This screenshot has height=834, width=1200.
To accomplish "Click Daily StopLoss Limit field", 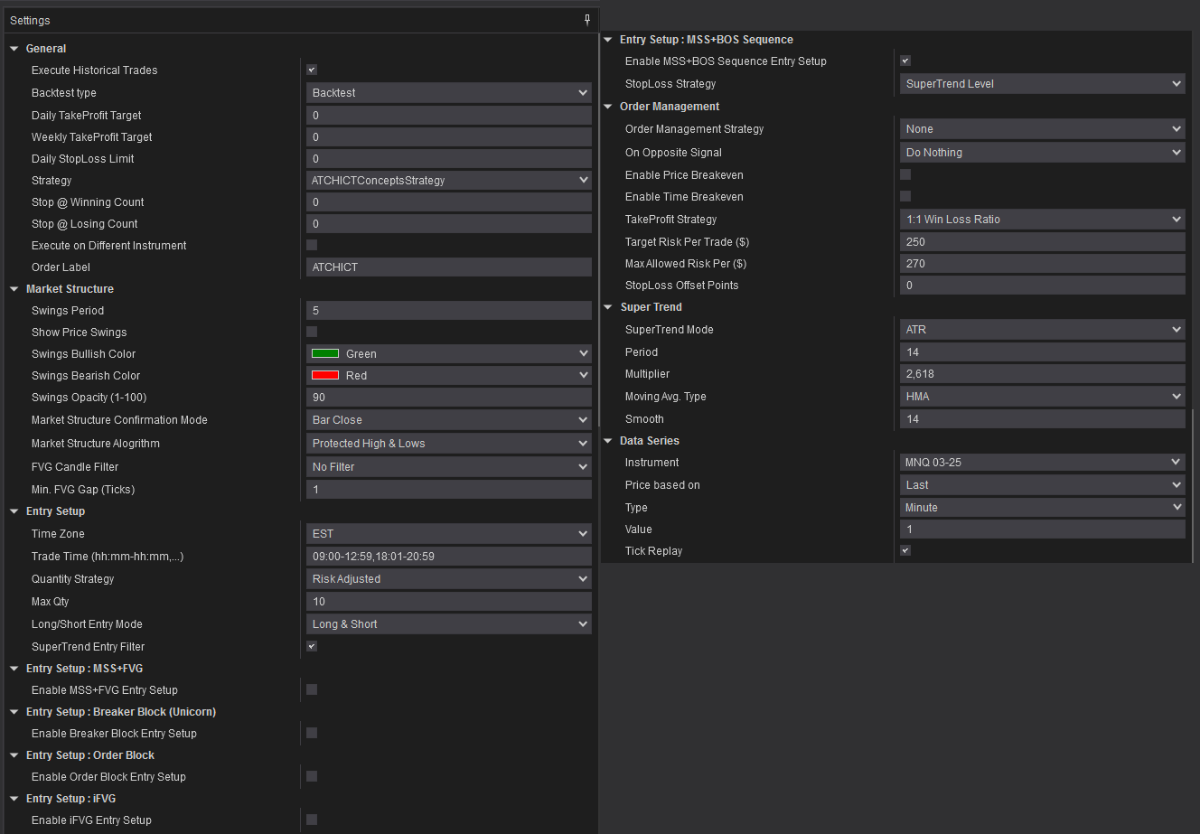I will coord(449,159).
